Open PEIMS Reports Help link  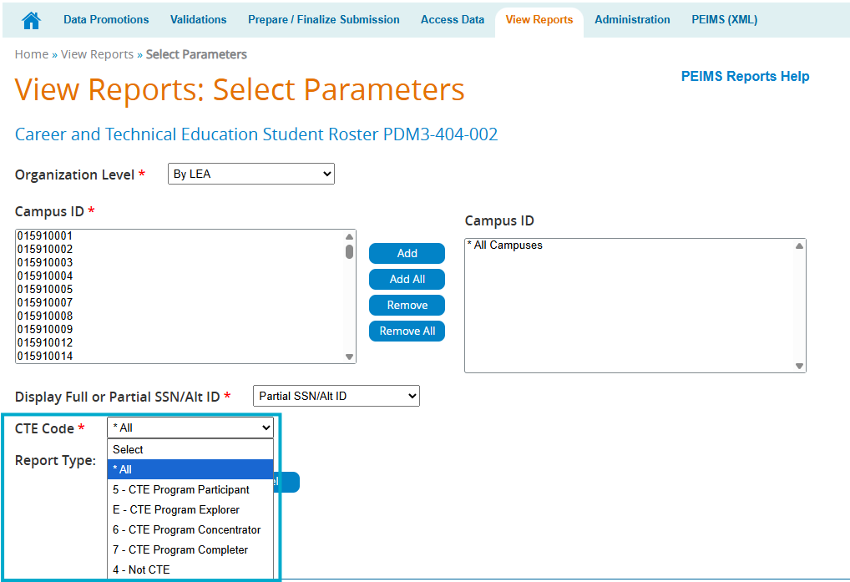tap(745, 76)
